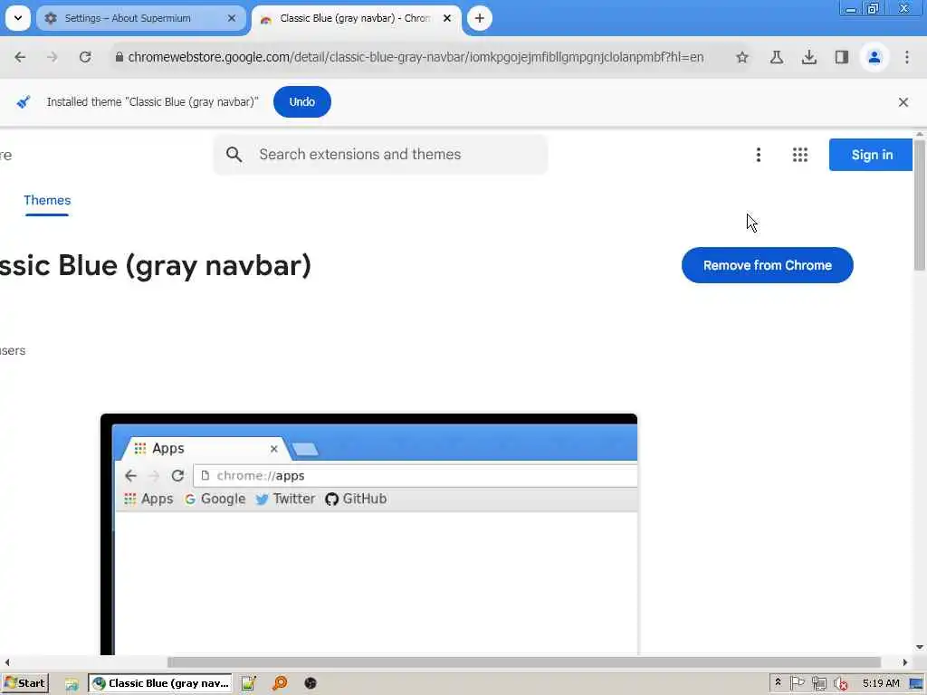Open the tab search dropdown arrow

tap(18, 18)
